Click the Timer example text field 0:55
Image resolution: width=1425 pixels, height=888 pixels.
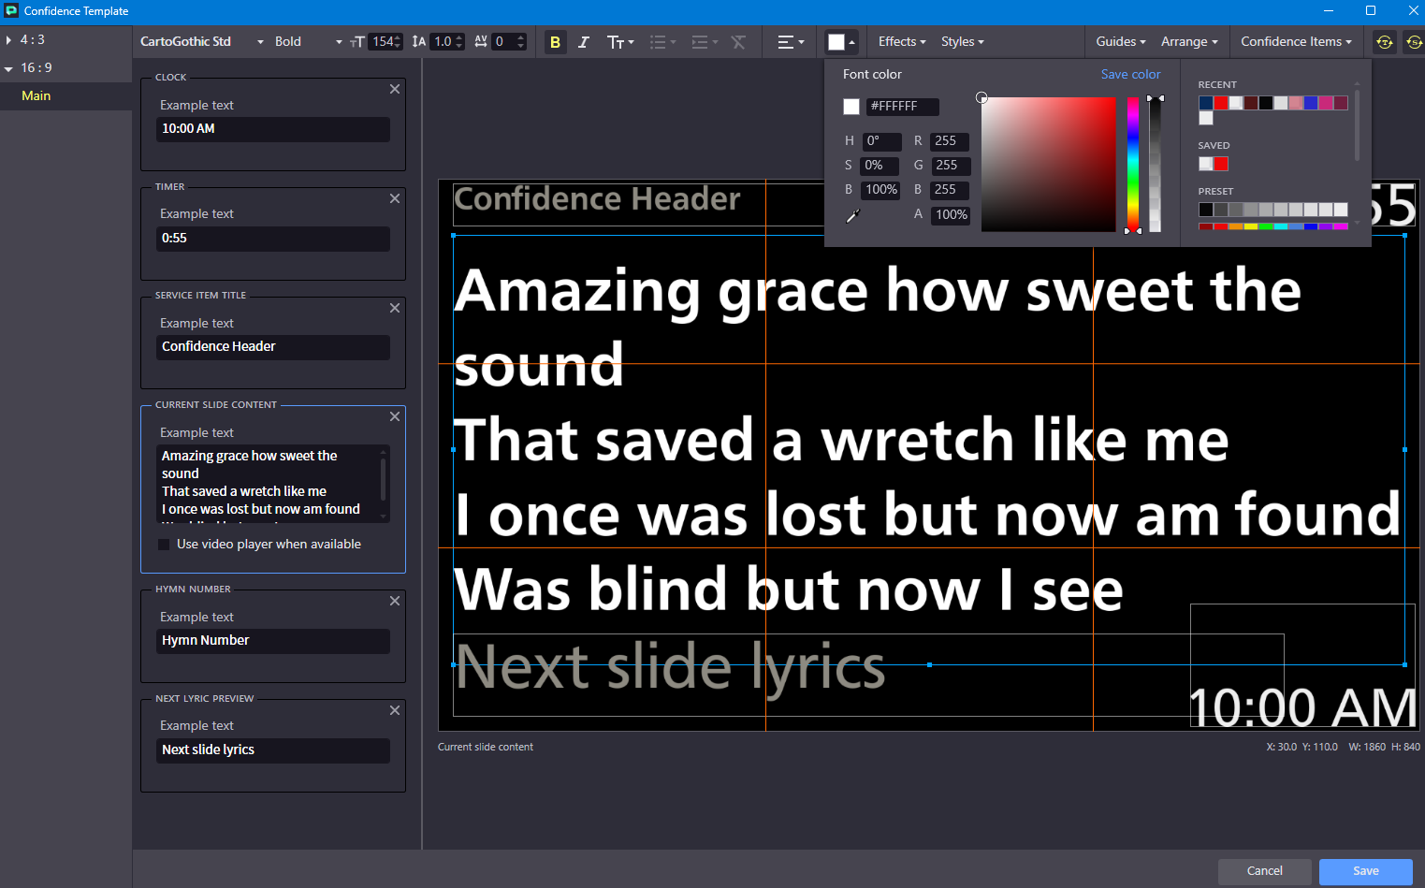(273, 239)
